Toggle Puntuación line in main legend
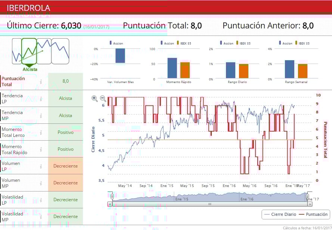Screen dimensions: 332x230 pyautogui.click(x=313, y=214)
